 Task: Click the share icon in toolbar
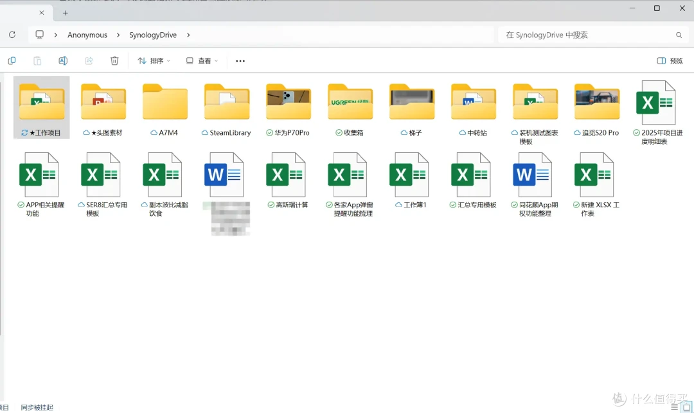89,60
